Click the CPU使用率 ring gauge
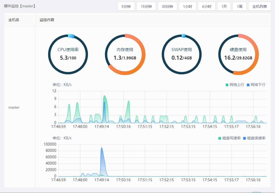The image size is (275, 193). click(68, 54)
